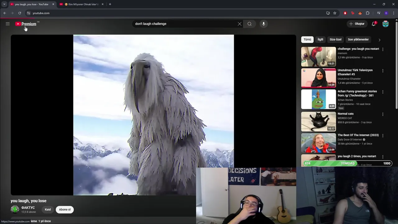The height and width of the screenshot is (224, 398).
Task: Open Chrome three-dot menu
Action: (394, 13)
